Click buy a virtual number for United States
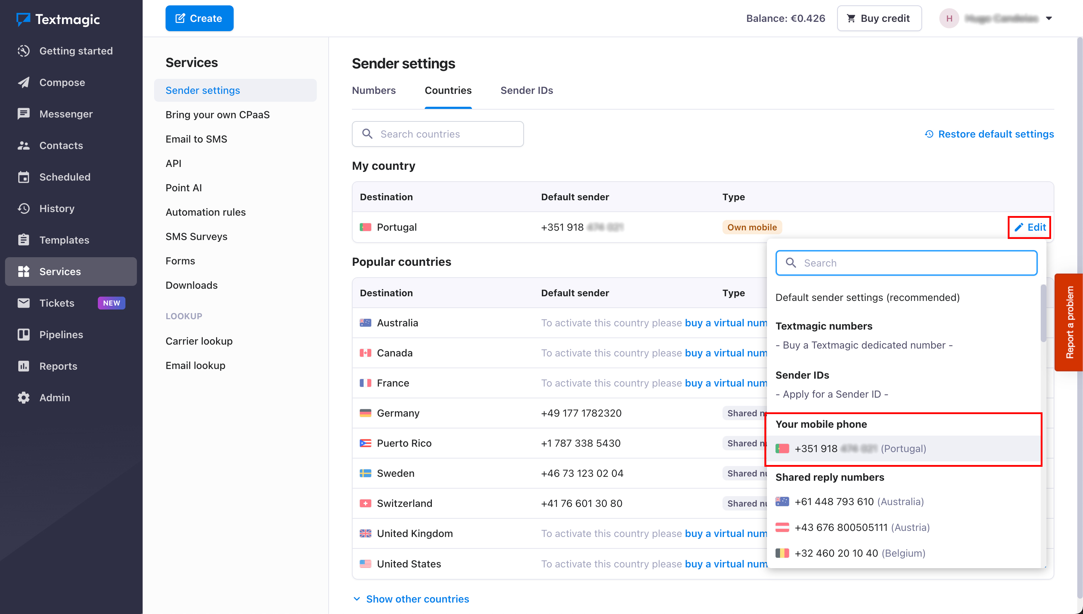Viewport: 1083px width, 614px height. click(726, 564)
